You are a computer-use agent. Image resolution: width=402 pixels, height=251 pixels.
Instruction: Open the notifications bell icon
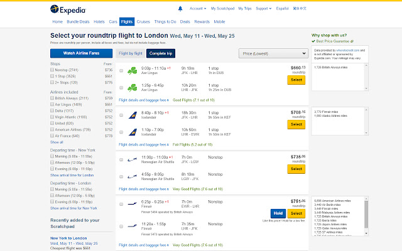click(181, 9)
